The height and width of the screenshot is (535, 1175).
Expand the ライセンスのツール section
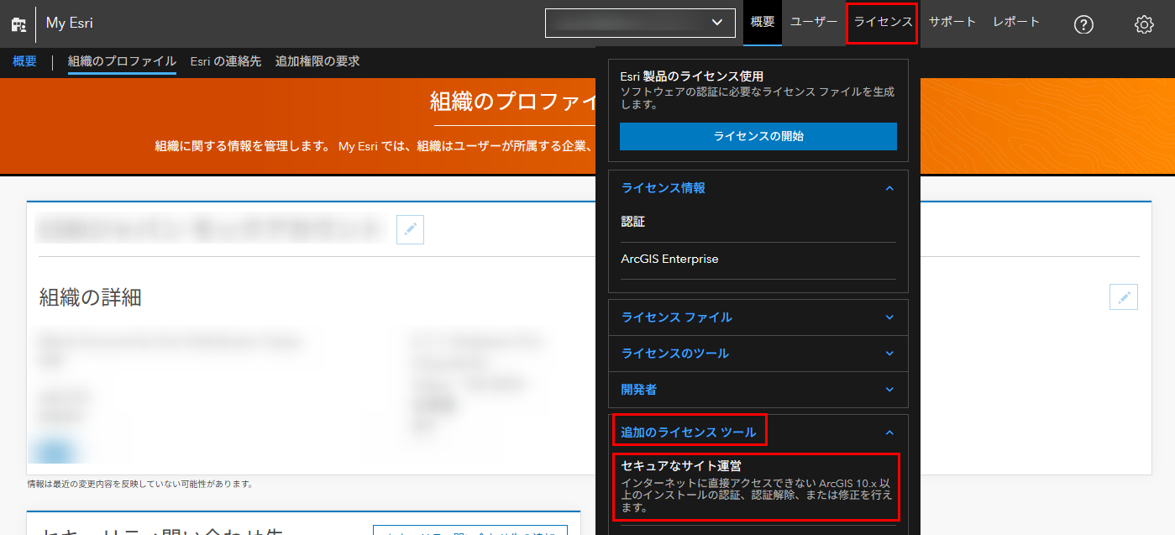pos(889,354)
